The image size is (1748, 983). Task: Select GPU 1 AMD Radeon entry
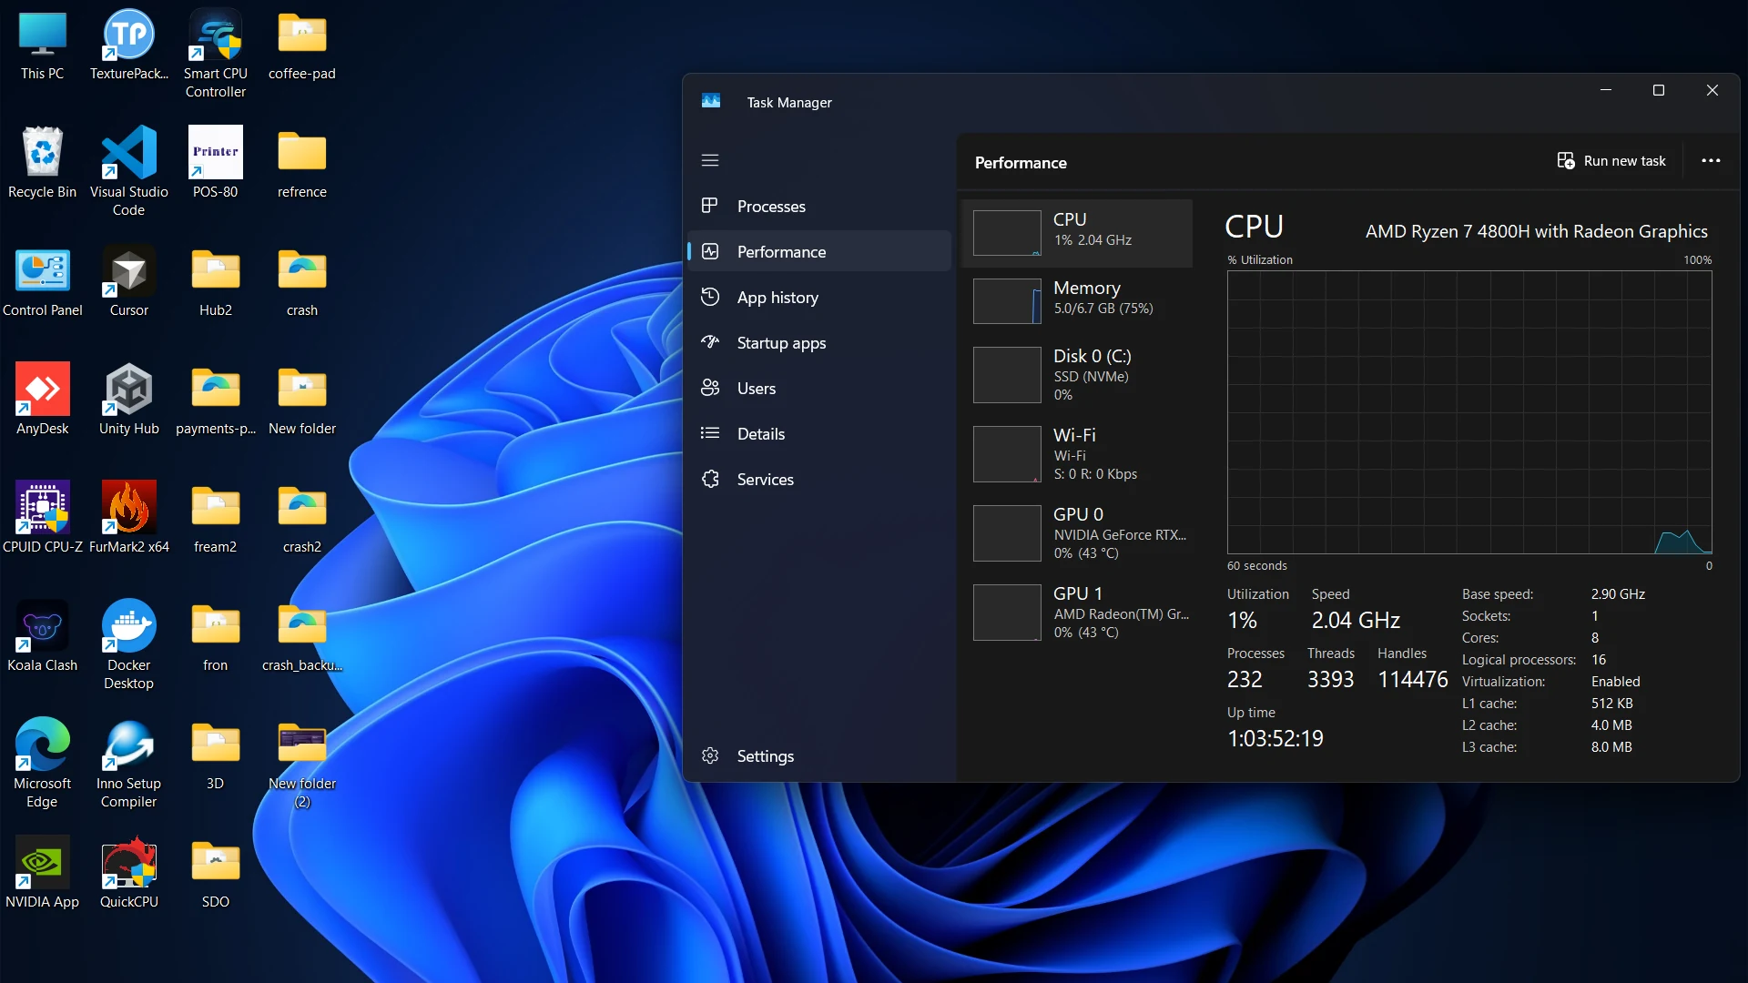pyautogui.click(x=1077, y=613)
